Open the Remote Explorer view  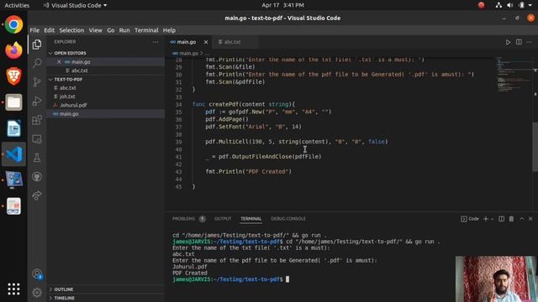click(x=37, y=139)
